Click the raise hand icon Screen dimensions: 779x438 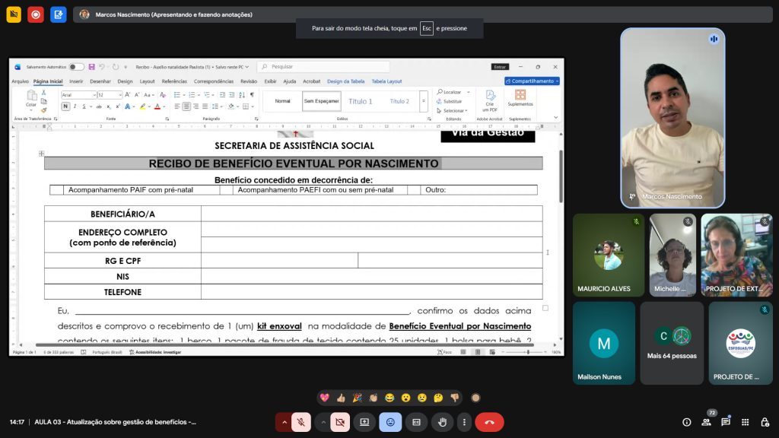pyautogui.click(x=442, y=422)
